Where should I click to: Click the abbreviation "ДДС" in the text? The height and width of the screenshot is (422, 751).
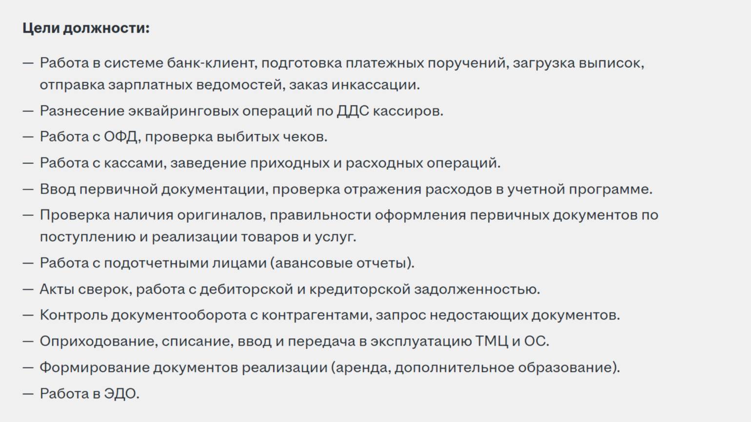coord(353,111)
